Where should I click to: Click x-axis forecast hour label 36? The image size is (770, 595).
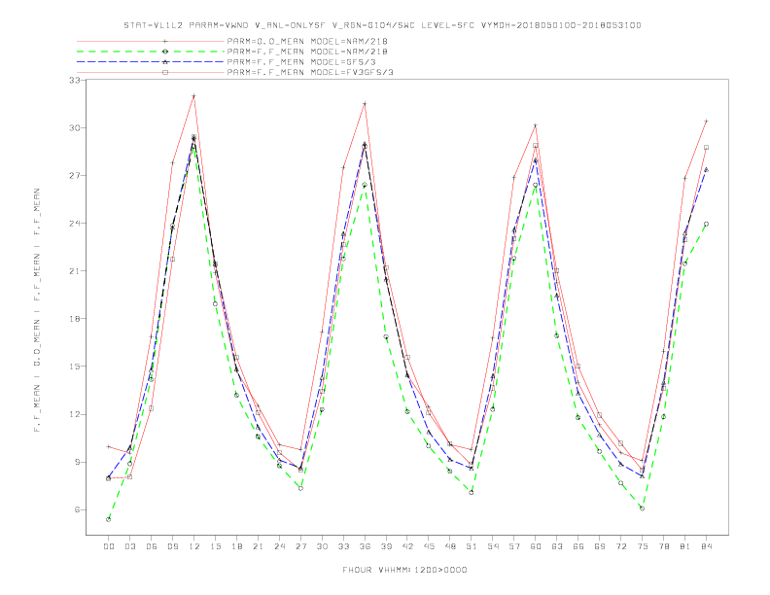click(x=365, y=546)
